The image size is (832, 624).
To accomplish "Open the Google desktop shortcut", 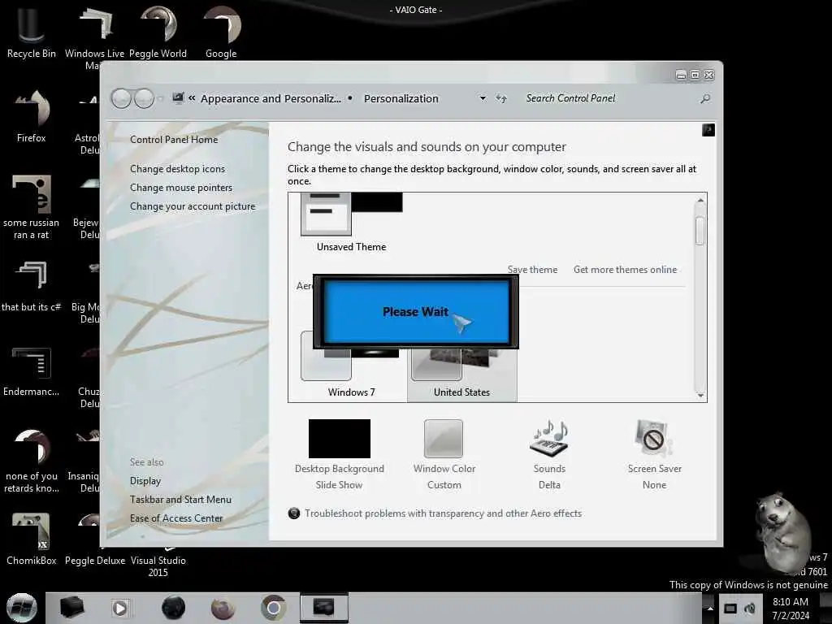I will [x=221, y=32].
